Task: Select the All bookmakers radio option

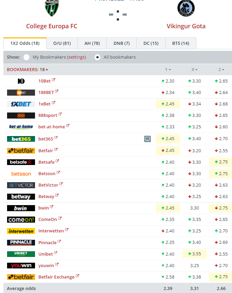Action: (97, 57)
